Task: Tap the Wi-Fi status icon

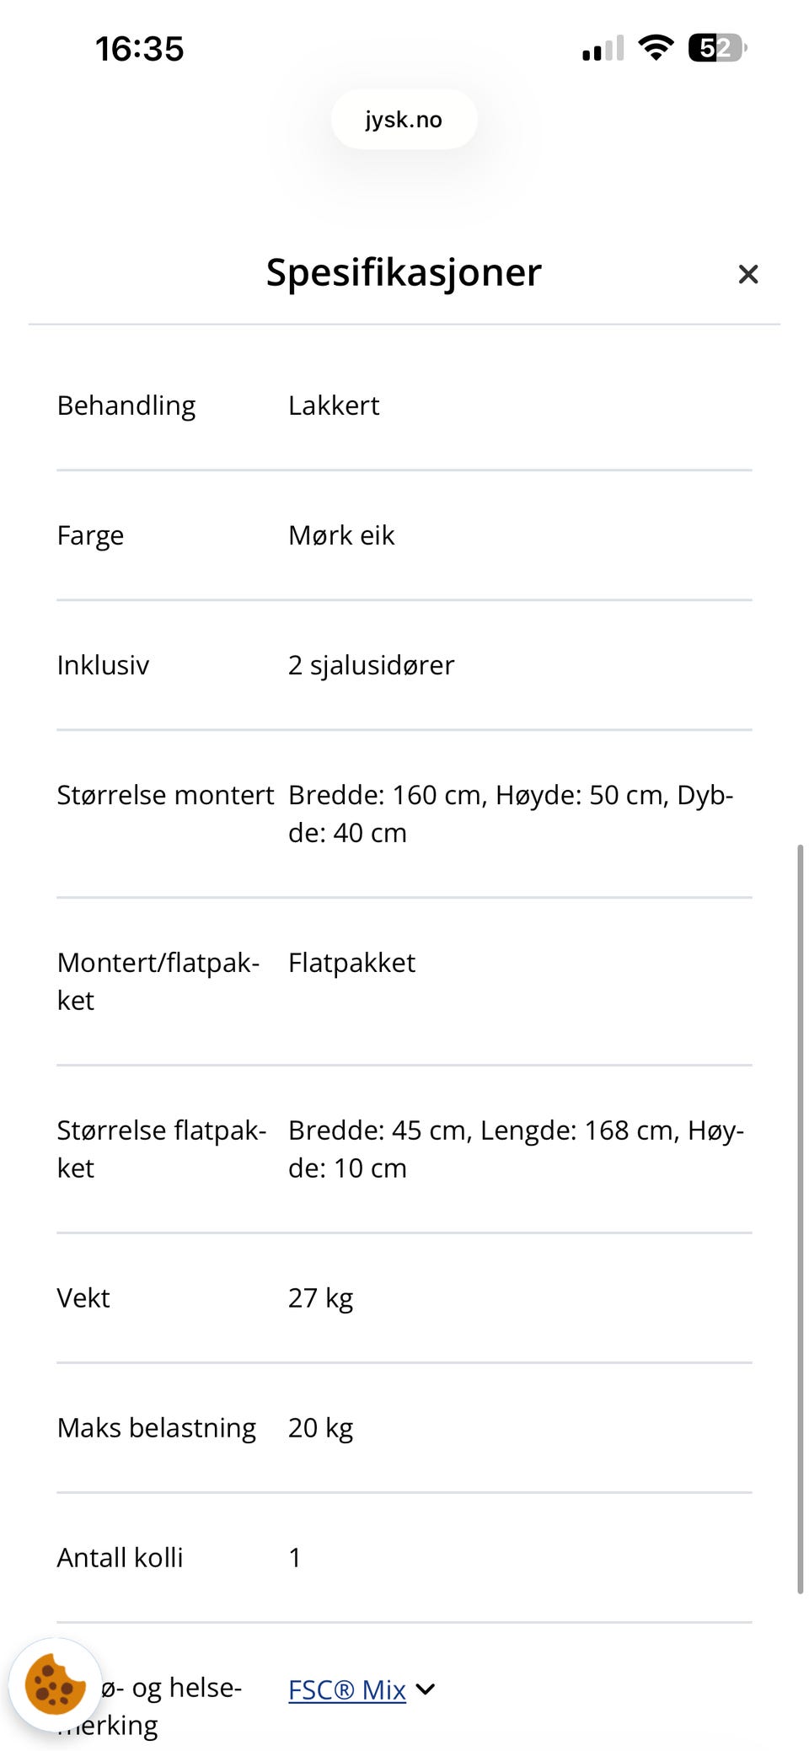Action: pos(656,47)
